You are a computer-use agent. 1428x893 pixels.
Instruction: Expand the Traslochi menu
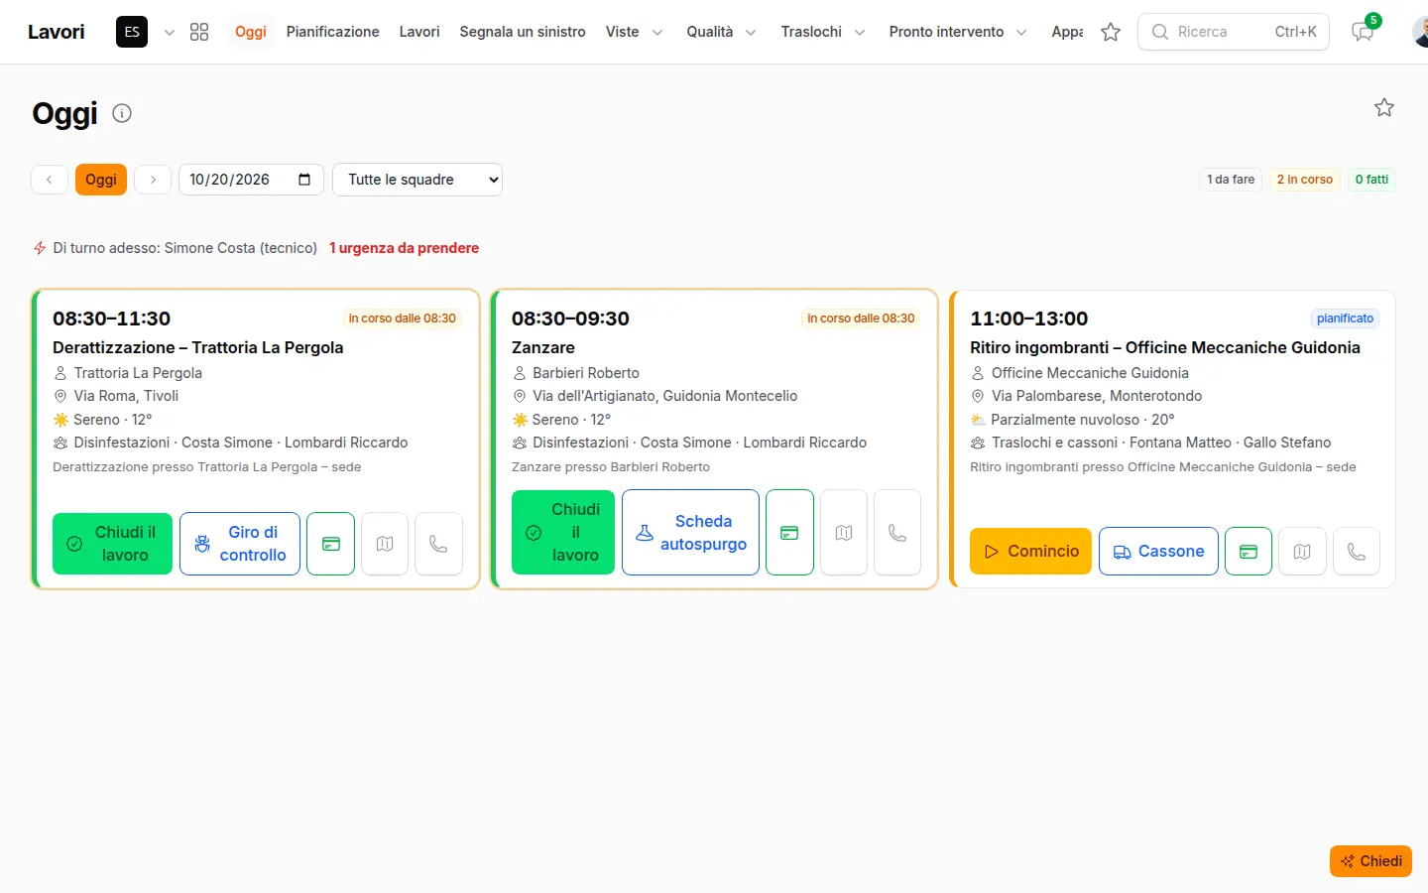pos(823,32)
